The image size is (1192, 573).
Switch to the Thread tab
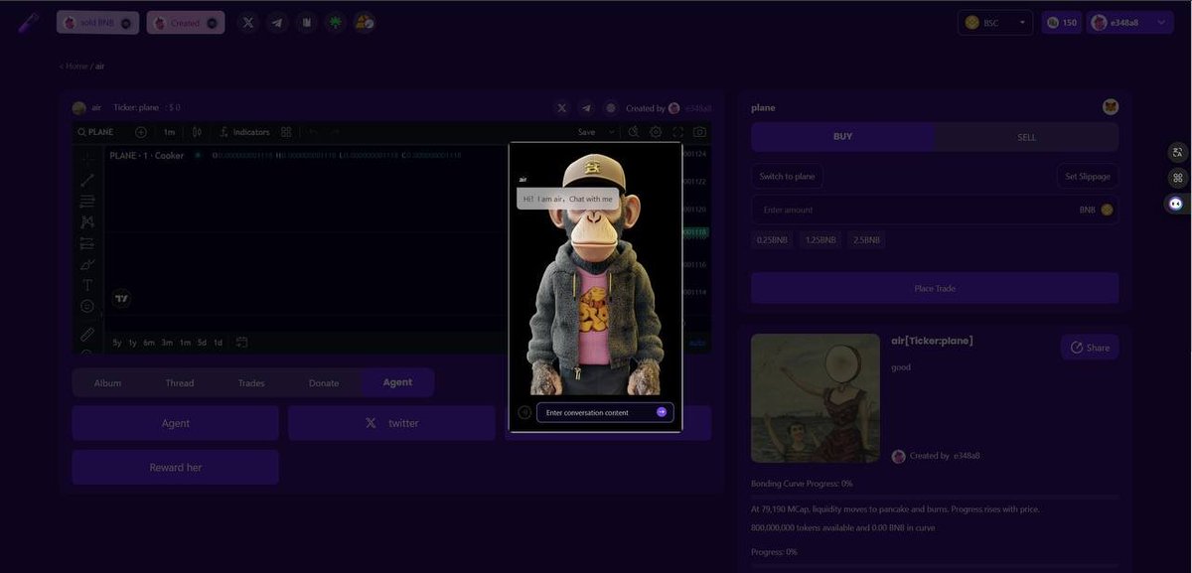click(180, 382)
